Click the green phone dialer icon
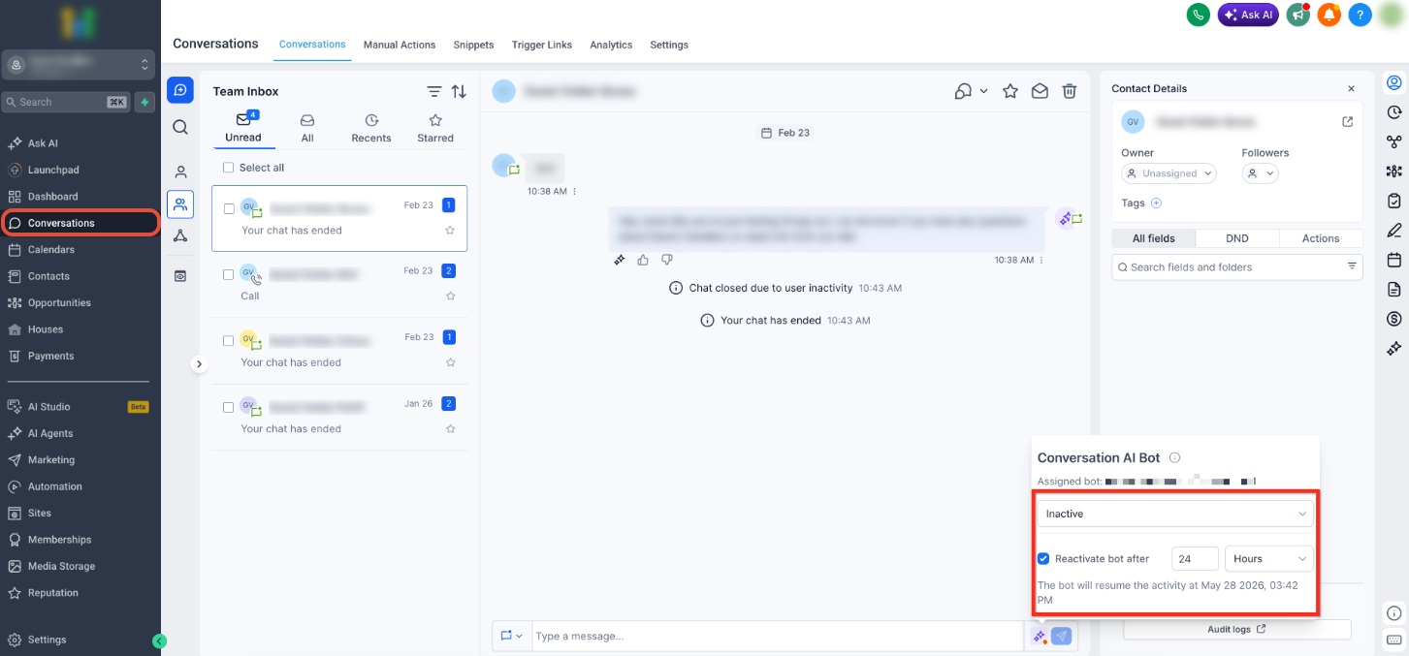The height and width of the screenshot is (656, 1409). coord(1199,15)
